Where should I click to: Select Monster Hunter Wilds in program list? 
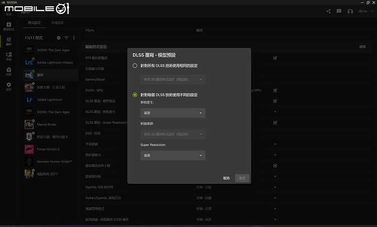(x=50, y=162)
